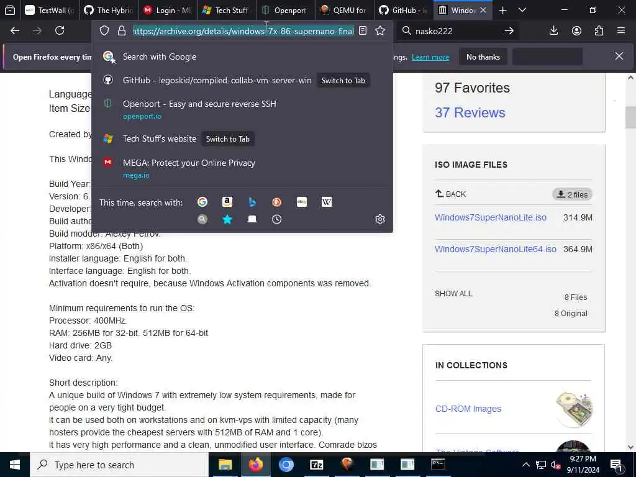Open the Firefox account icon
The height and width of the screenshot is (477, 636).
576,31
